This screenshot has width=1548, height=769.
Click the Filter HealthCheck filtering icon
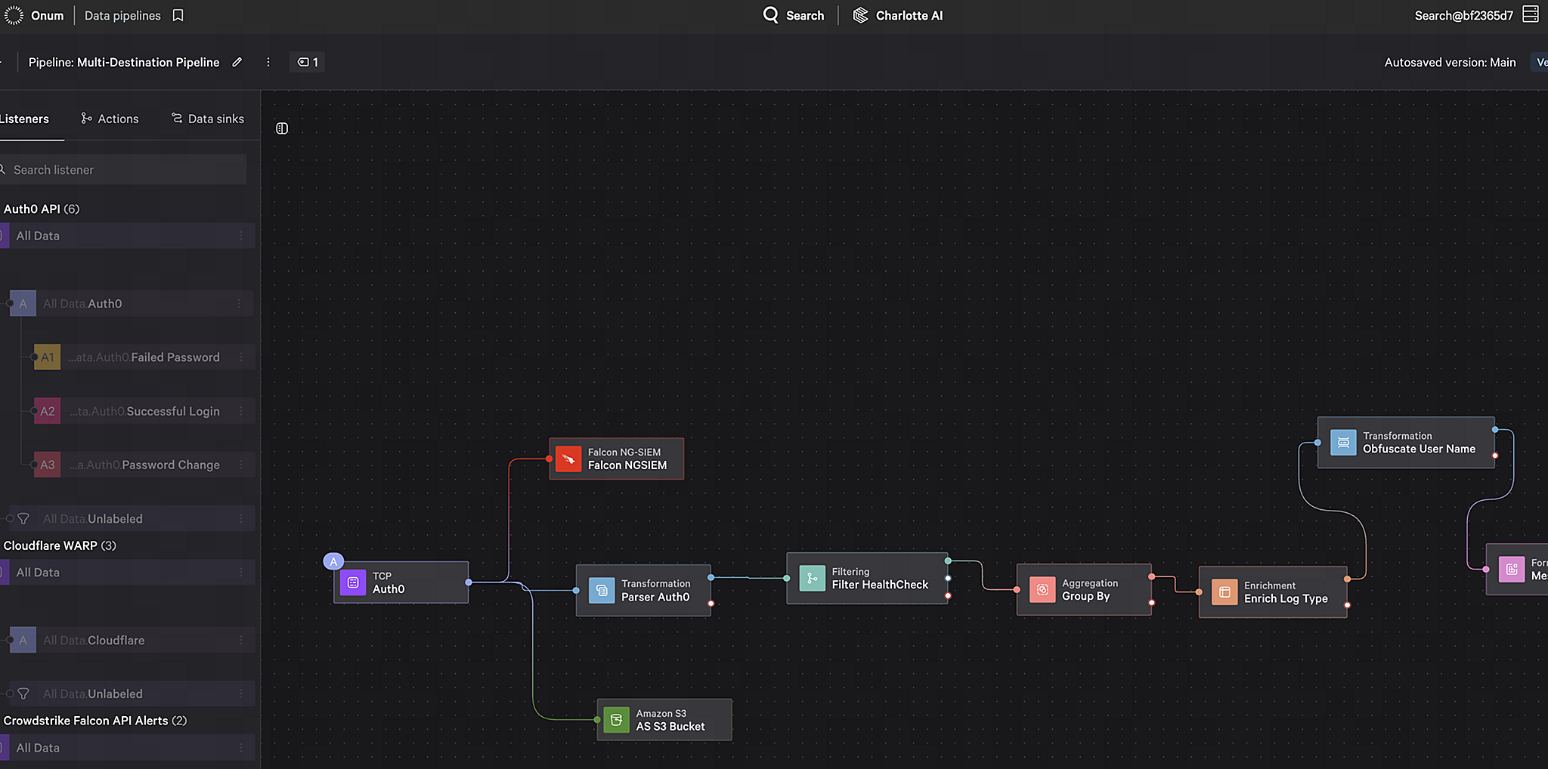[812, 579]
